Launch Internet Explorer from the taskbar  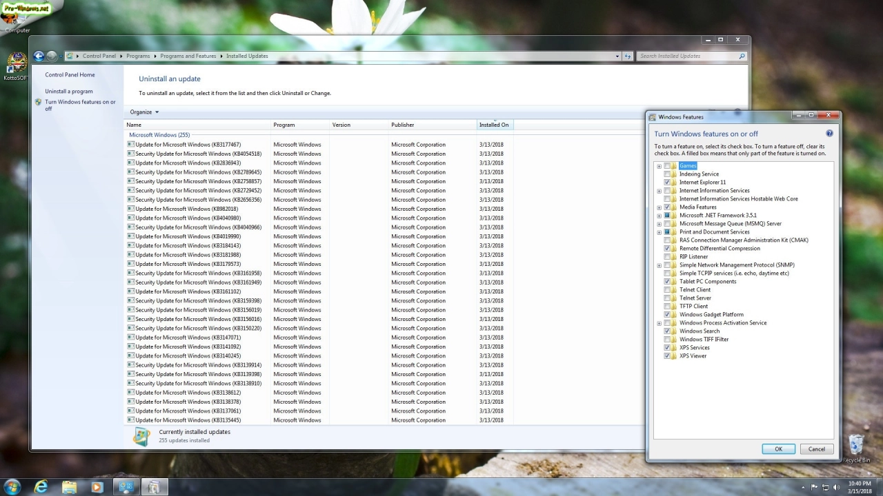coord(41,487)
